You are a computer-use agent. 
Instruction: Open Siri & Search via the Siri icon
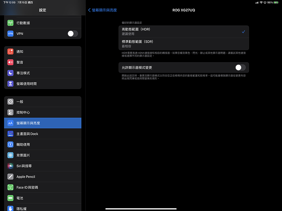[11, 166]
